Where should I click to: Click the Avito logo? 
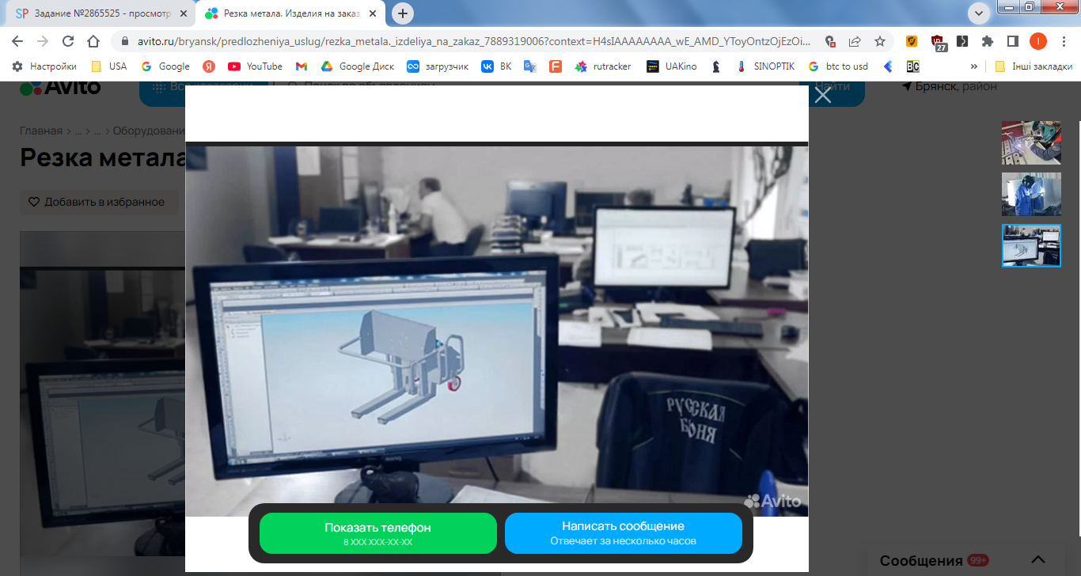[60, 86]
